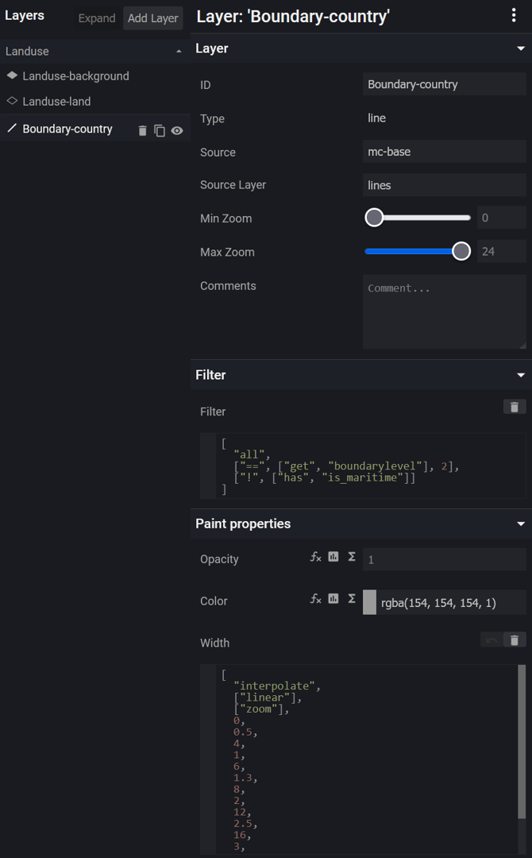The image size is (532, 858).
Task: Select the Landuse-background layer
Action: click(x=75, y=76)
